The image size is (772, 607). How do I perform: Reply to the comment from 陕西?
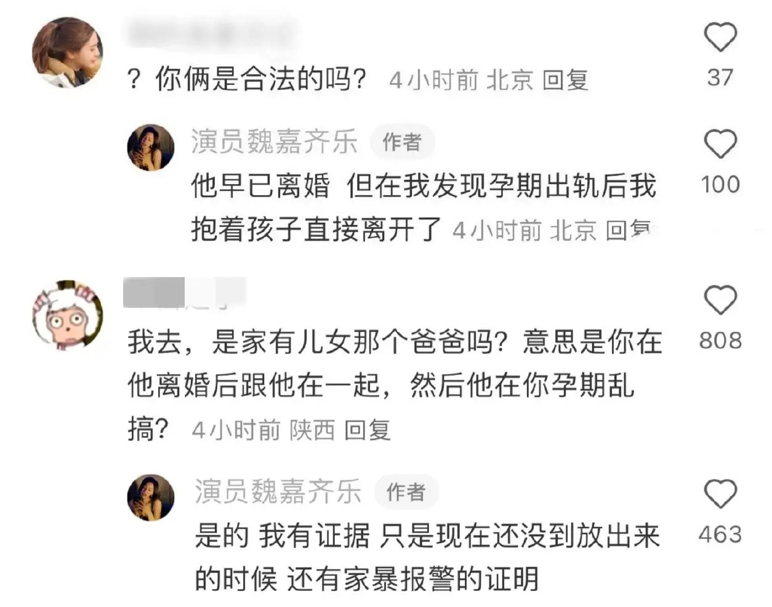pos(367,430)
